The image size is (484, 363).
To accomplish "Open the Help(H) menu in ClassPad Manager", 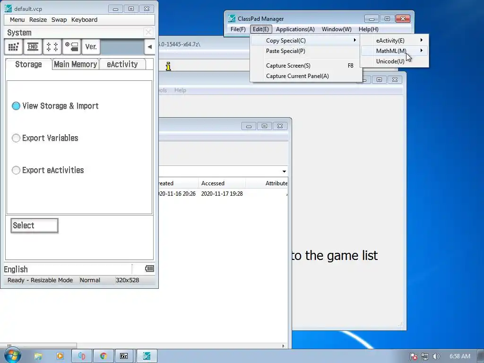I will click(368, 29).
